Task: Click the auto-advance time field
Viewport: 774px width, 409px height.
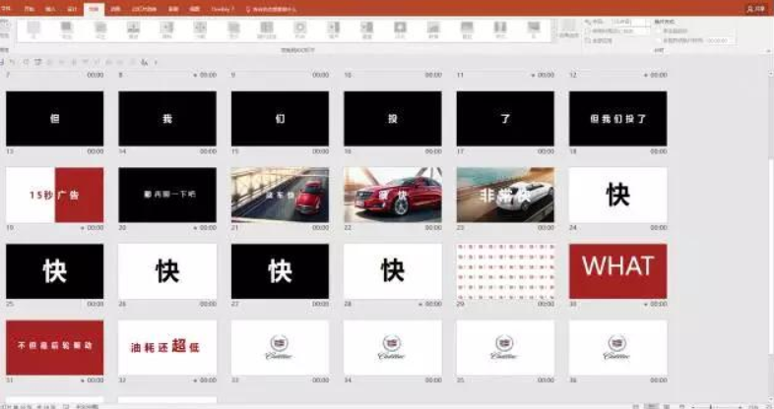Action: [720, 40]
